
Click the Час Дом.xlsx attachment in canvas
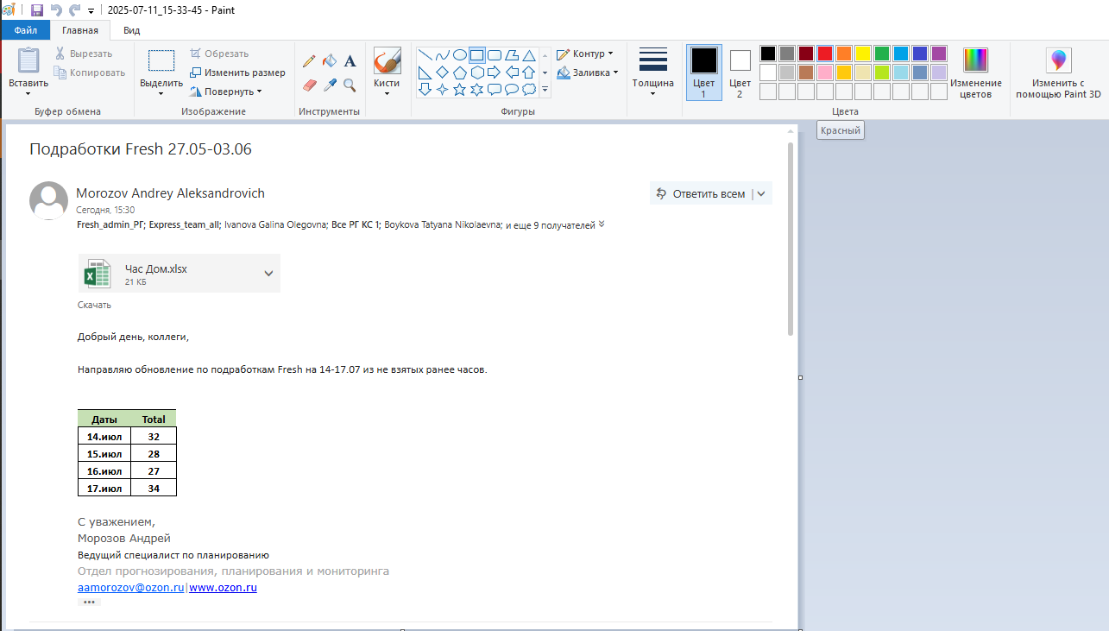click(179, 274)
